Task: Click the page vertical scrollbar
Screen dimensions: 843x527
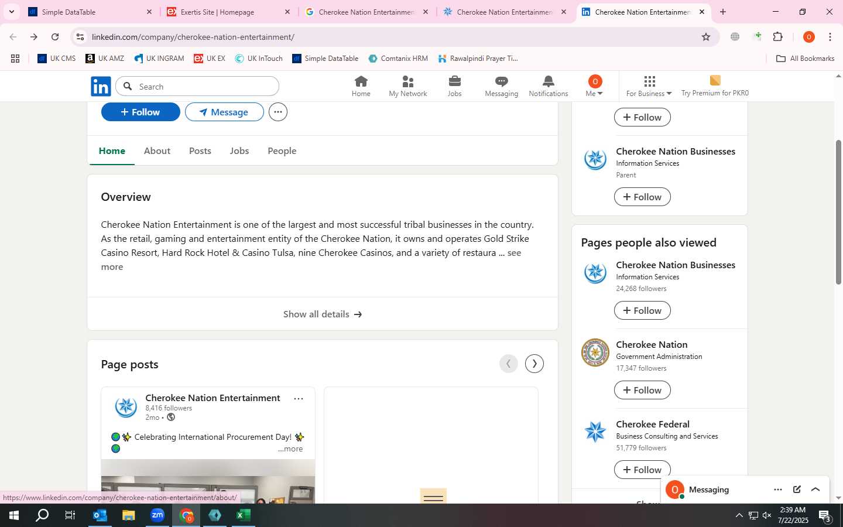Action: pos(838,211)
